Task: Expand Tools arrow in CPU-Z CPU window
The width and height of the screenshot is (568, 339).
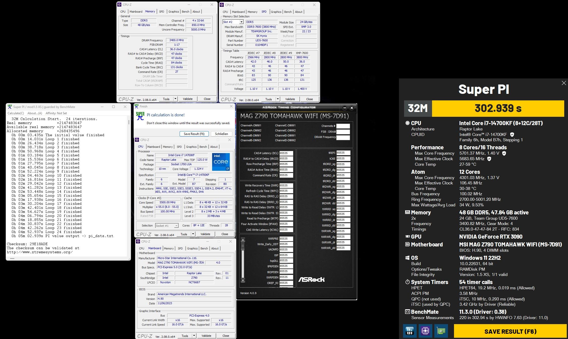Action: 193,234
